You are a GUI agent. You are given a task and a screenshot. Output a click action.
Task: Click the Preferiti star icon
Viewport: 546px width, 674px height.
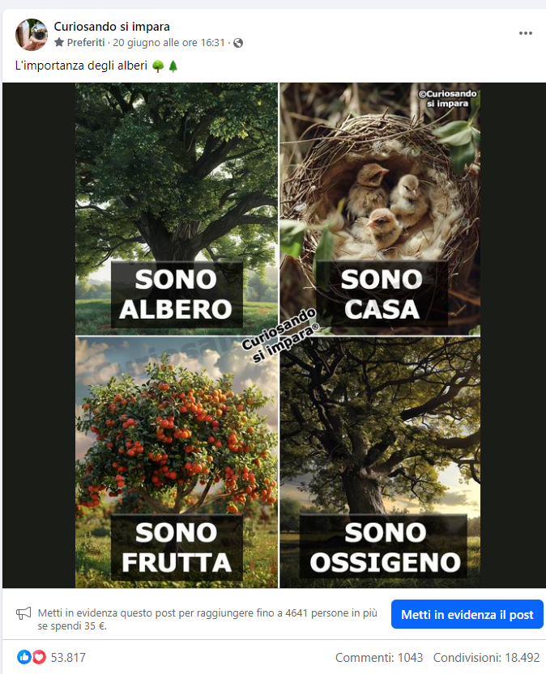click(x=59, y=42)
